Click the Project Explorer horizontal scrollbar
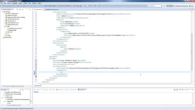 pyautogui.click(x=13, y=86)
